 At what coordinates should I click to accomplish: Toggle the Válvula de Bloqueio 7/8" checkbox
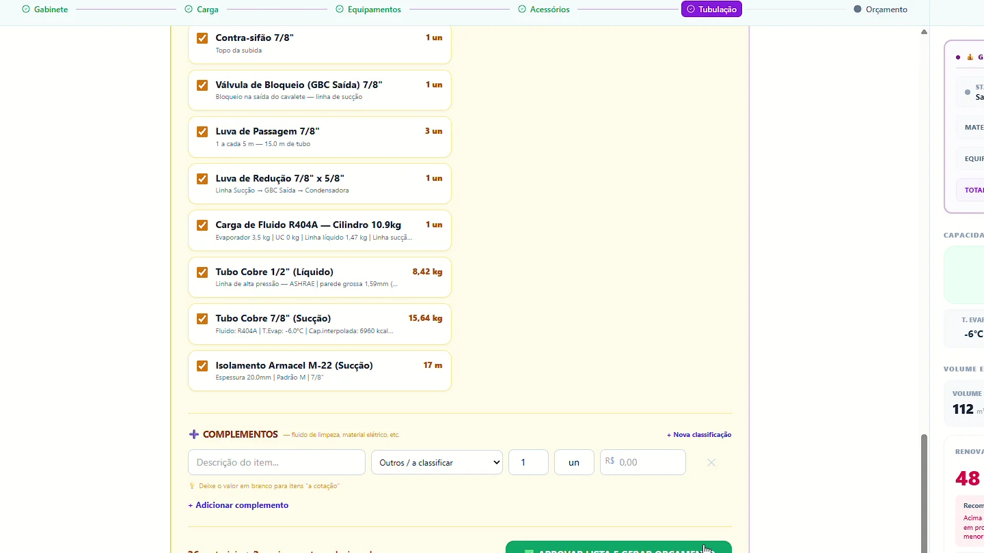click(x=202, y=85)
